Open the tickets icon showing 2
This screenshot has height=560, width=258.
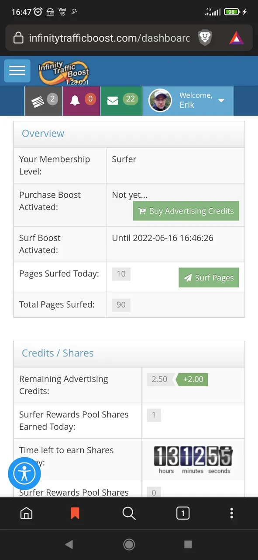coord(44,101)
